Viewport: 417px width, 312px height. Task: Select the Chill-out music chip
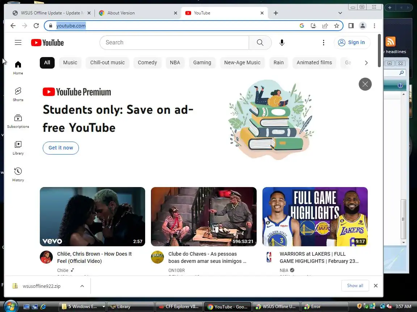tap(108, 62)
